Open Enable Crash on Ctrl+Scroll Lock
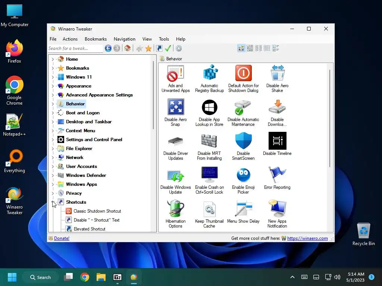This screenshot has height=286, width=382. pyautogui.click(x=209, y=180)
